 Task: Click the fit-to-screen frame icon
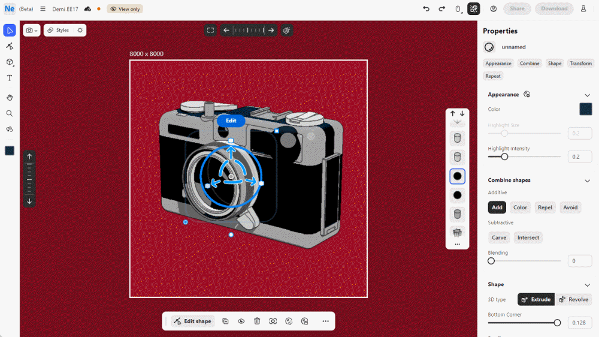click(210, 30)
